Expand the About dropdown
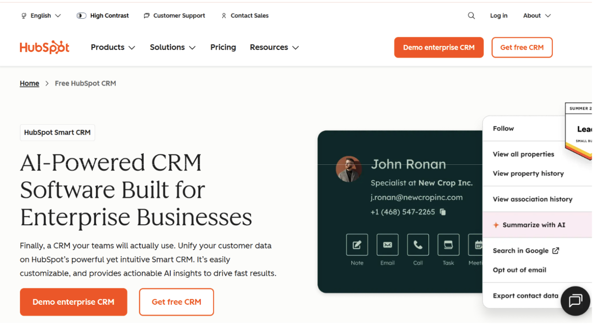Screen dimensions: 594x334 point(537,16)
